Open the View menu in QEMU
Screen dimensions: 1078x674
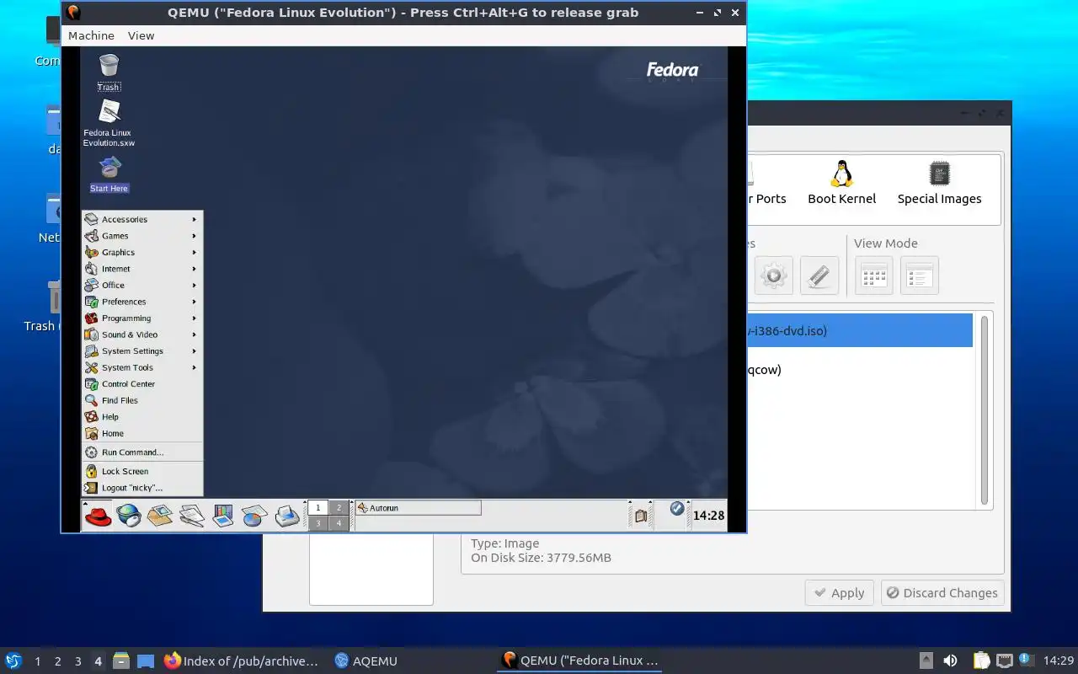click(x=141, y=35)
